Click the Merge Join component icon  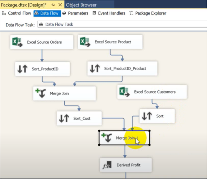tap(40, 93)
